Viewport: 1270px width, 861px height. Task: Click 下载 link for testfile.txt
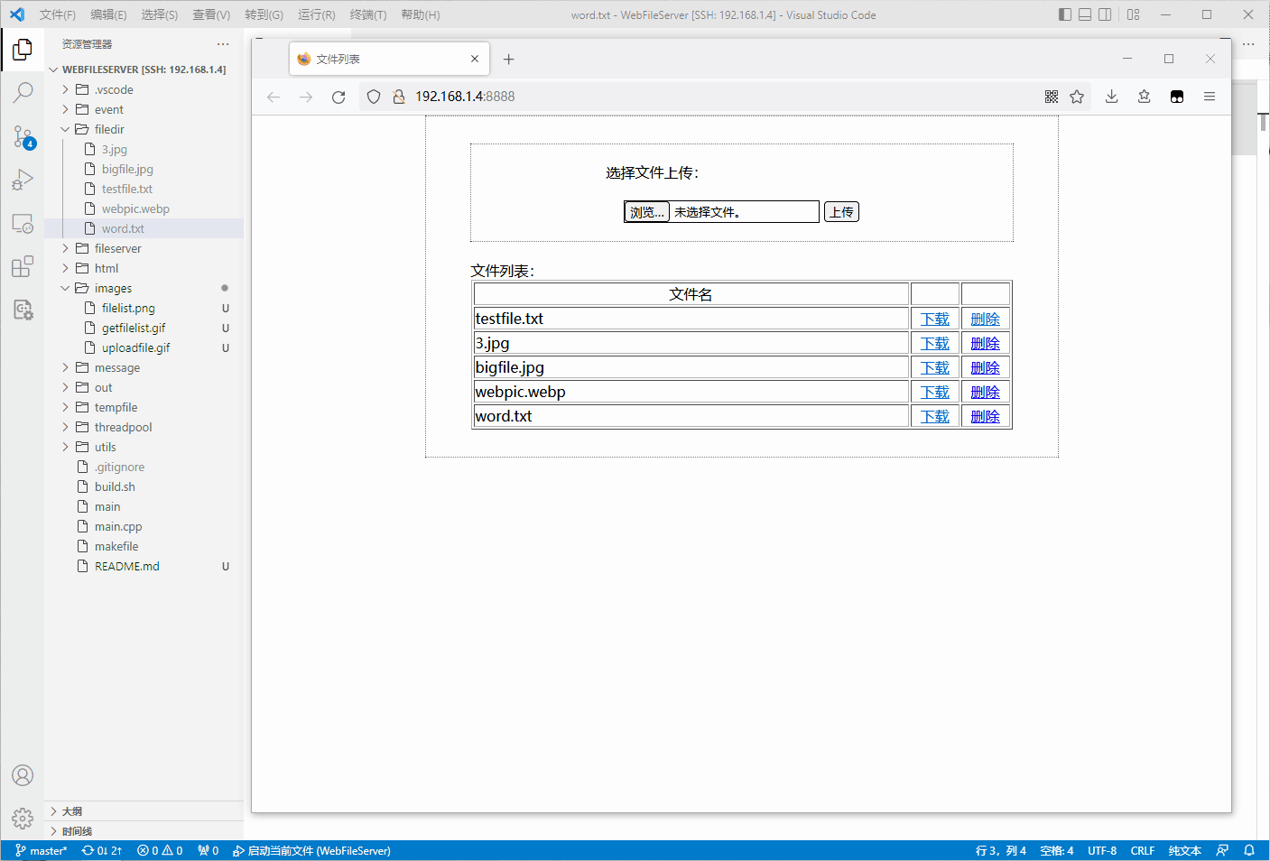pos(935,319)
